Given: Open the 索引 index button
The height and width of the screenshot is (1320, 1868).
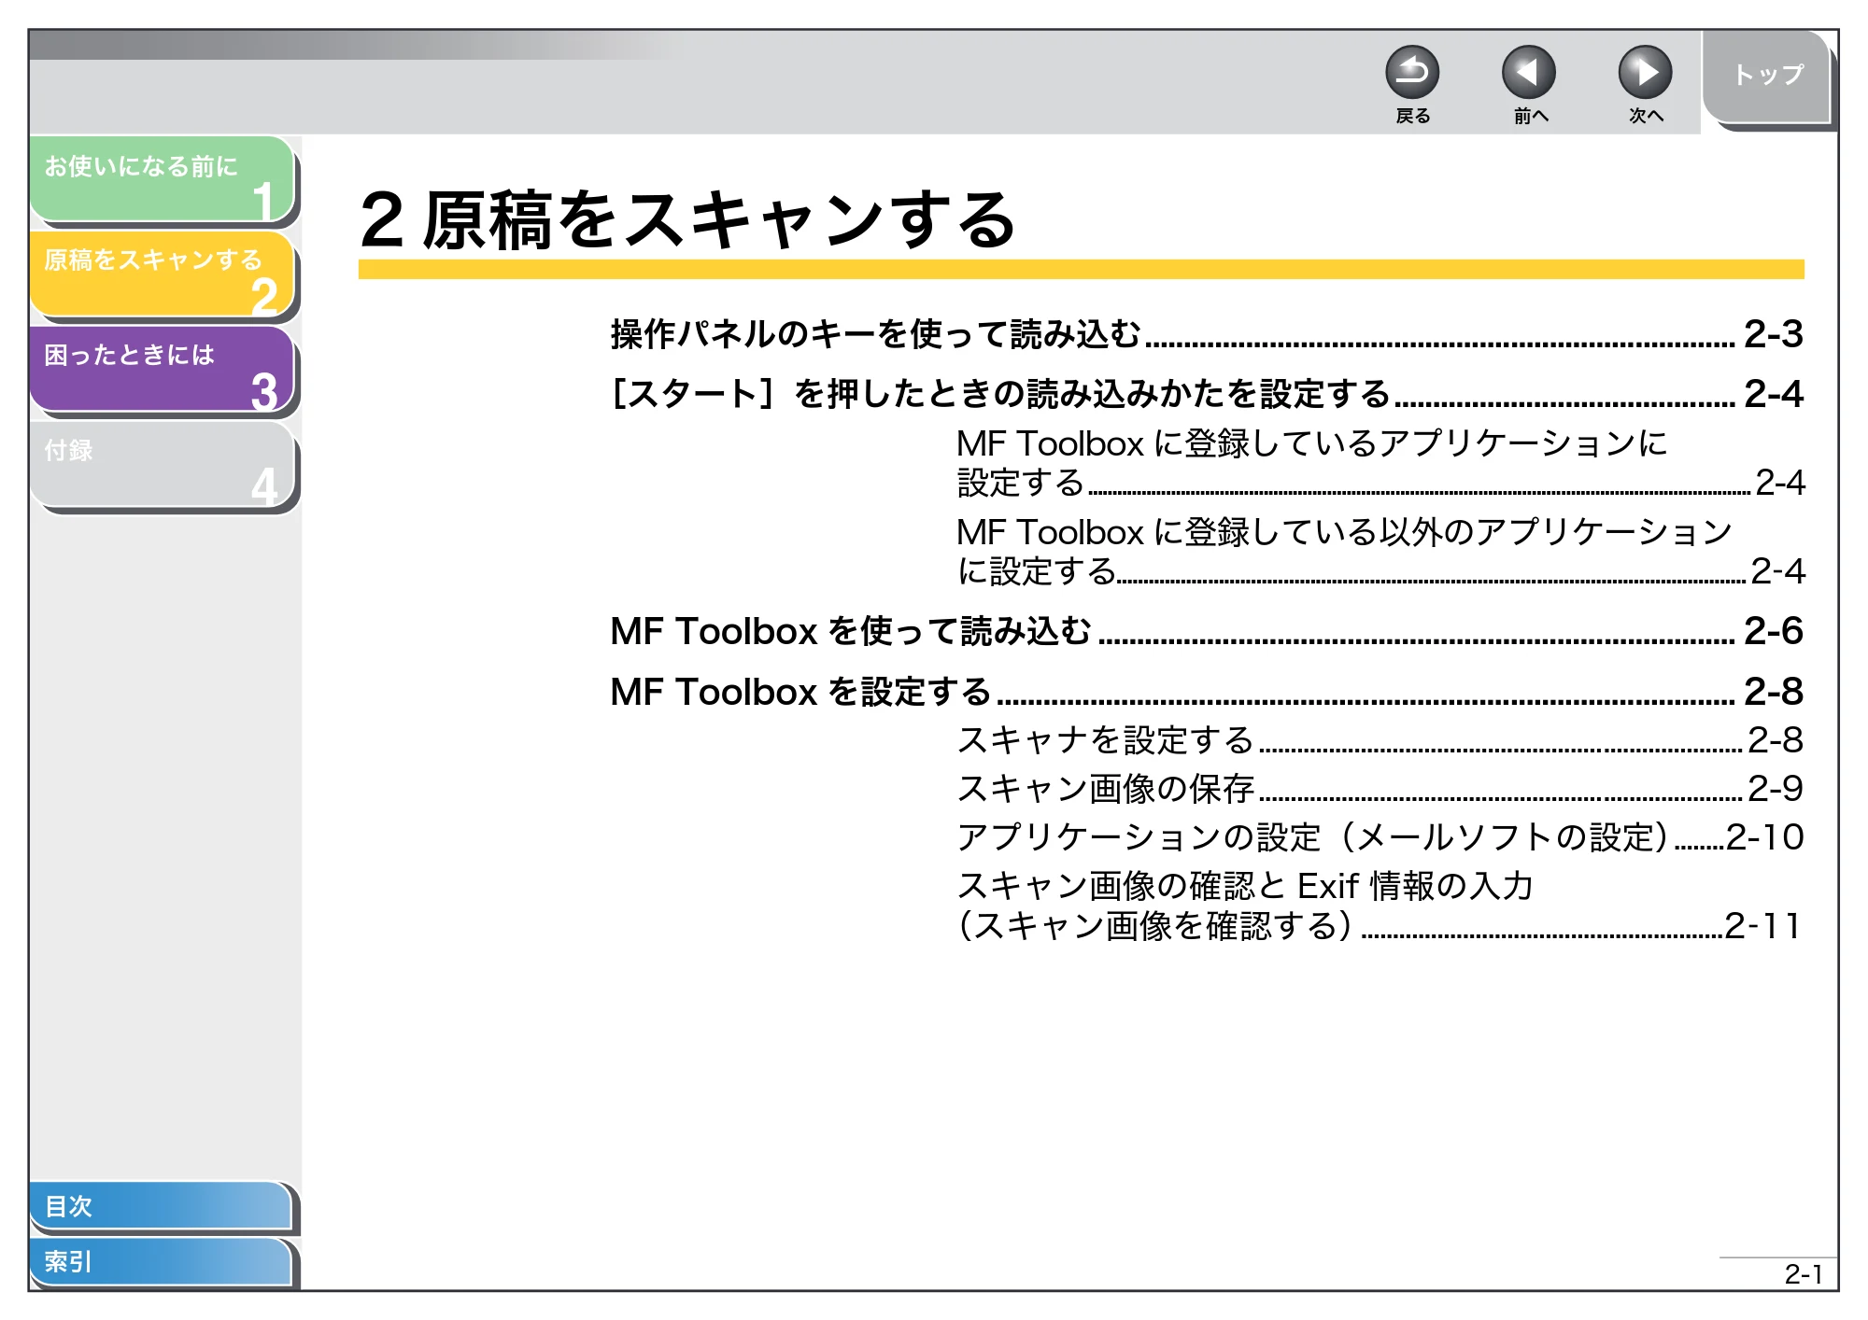Looking at the screenshot, I should [x=161, y=1262].
